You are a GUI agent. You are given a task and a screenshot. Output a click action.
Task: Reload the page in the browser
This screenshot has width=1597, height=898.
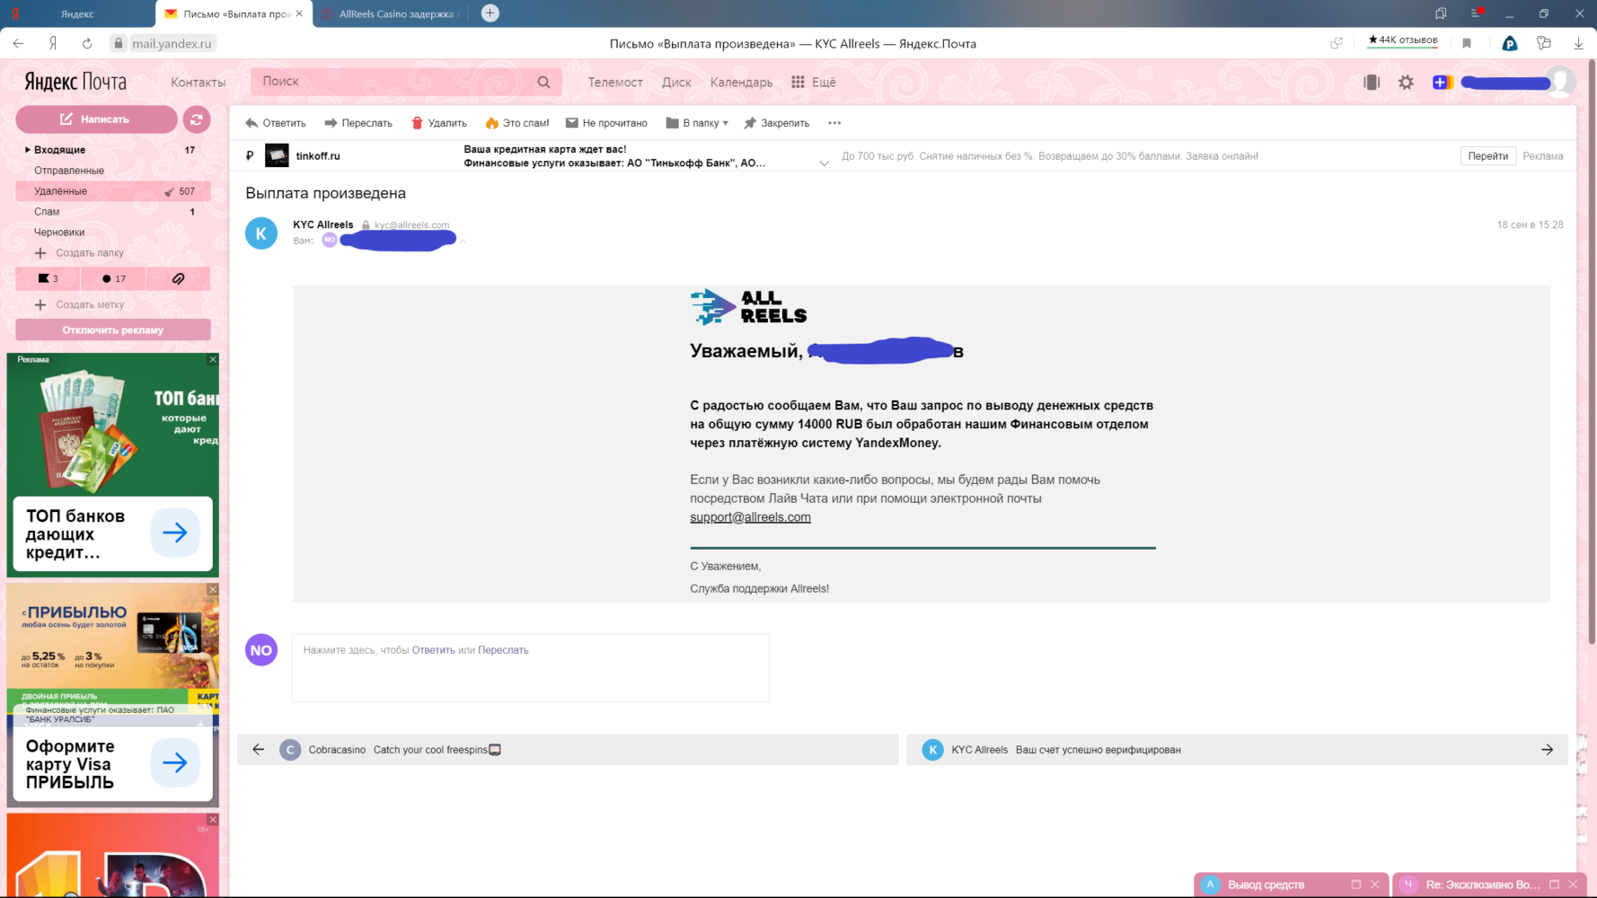point(87,43)
